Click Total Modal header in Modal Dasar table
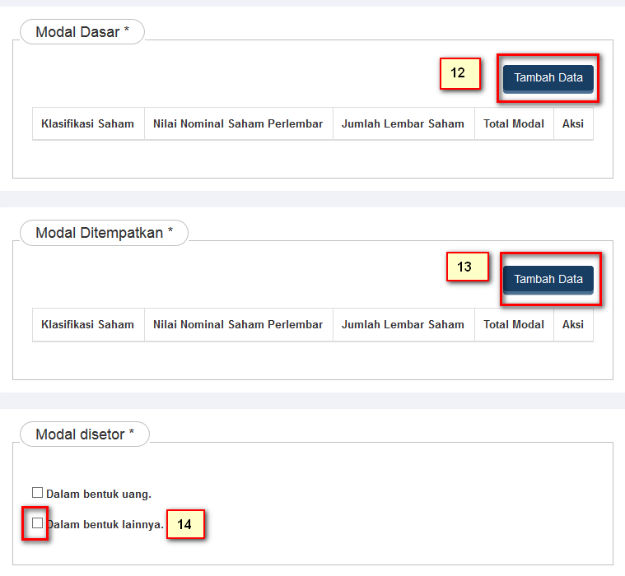Screen dimensions: 625x576 coord(514,124)
